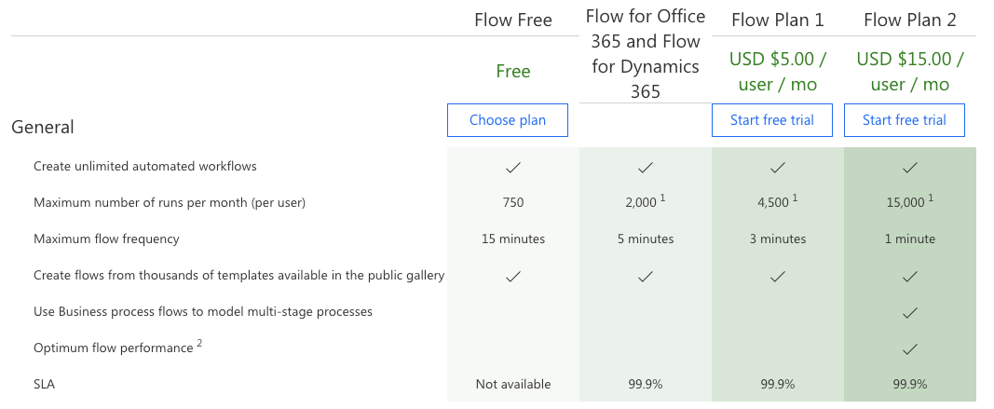Click Flow Plan 1 checkmark for unlimited workflows
The height and width of the screenshot is (409, 994).
tap(778, 168)
